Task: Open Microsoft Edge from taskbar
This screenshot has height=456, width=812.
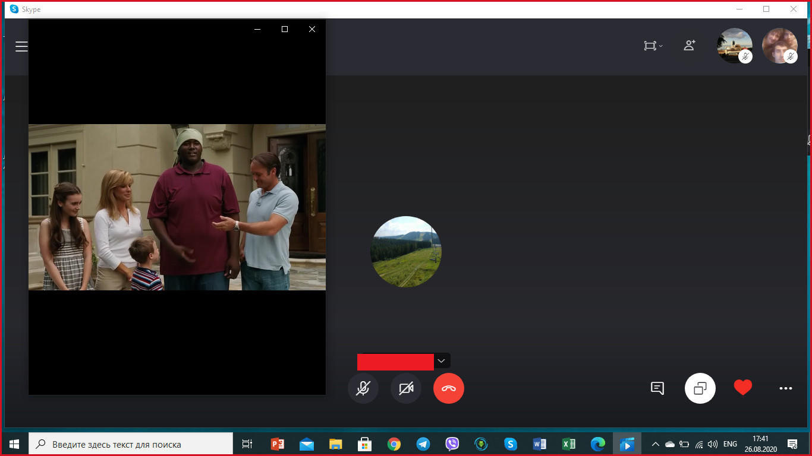Action: click(x=597, y=444)
